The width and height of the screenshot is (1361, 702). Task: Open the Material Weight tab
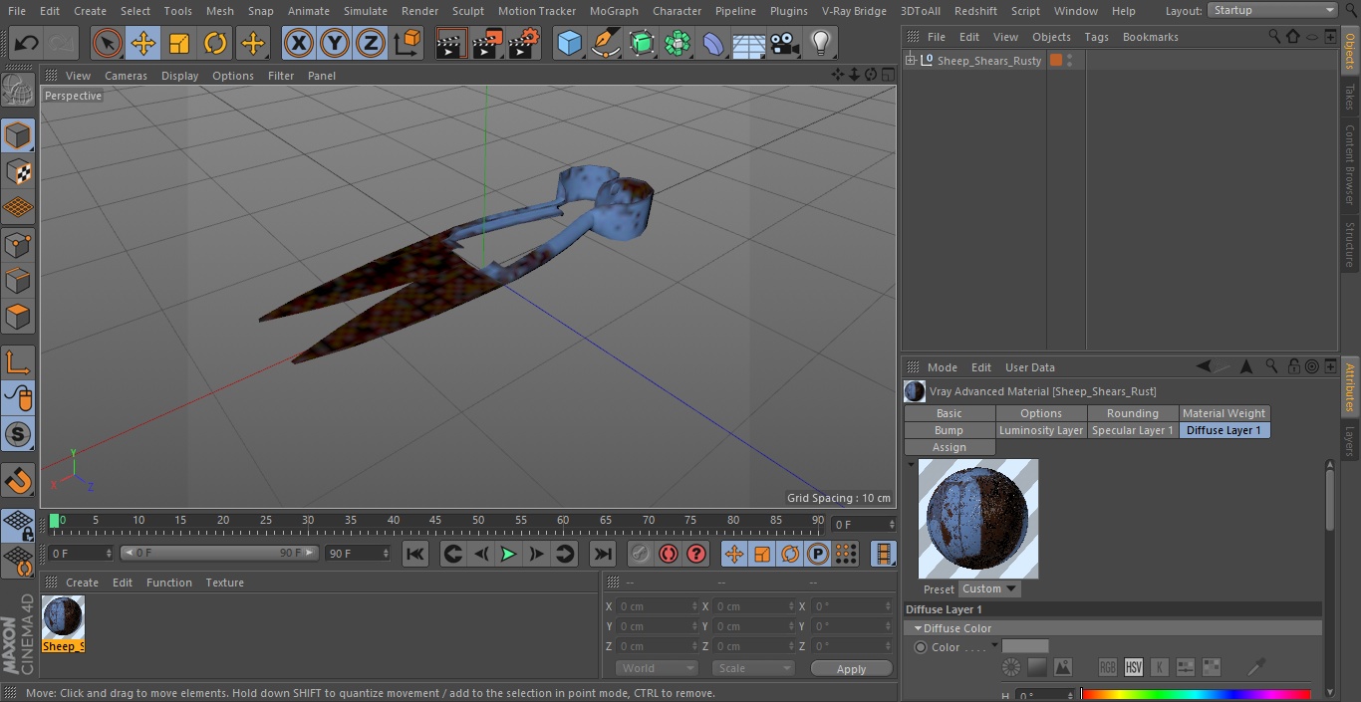coord(1224,413)
